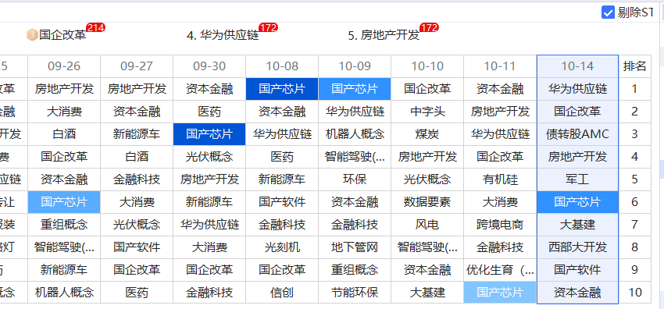The image size is (664, 309).
Task: Click 大消费 in the 09-30 column
Action: click(x=209, y=247)
